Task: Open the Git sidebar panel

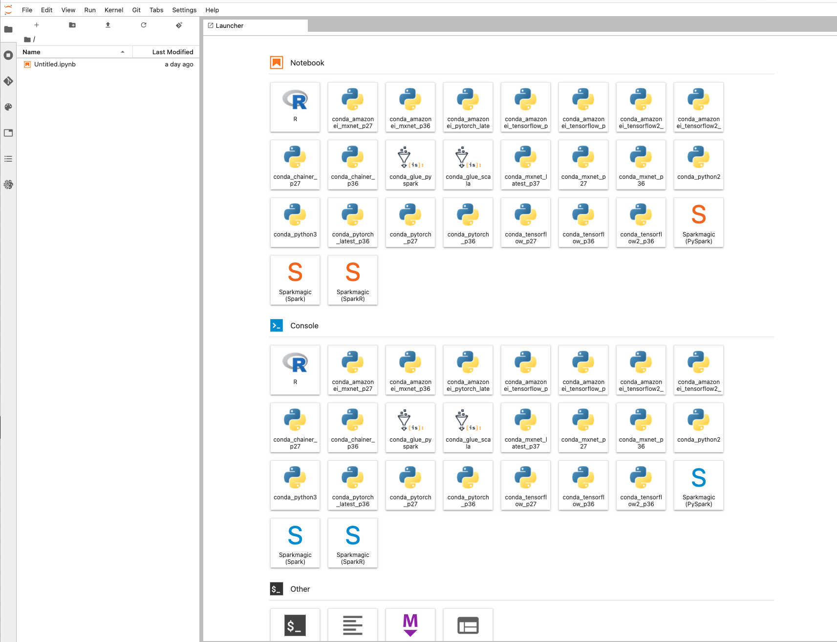Action: point(8,81)
